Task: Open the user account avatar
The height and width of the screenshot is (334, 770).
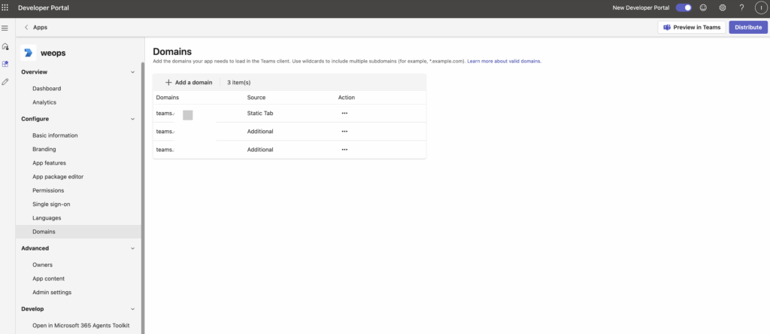Action: click(x=761, y=8)
